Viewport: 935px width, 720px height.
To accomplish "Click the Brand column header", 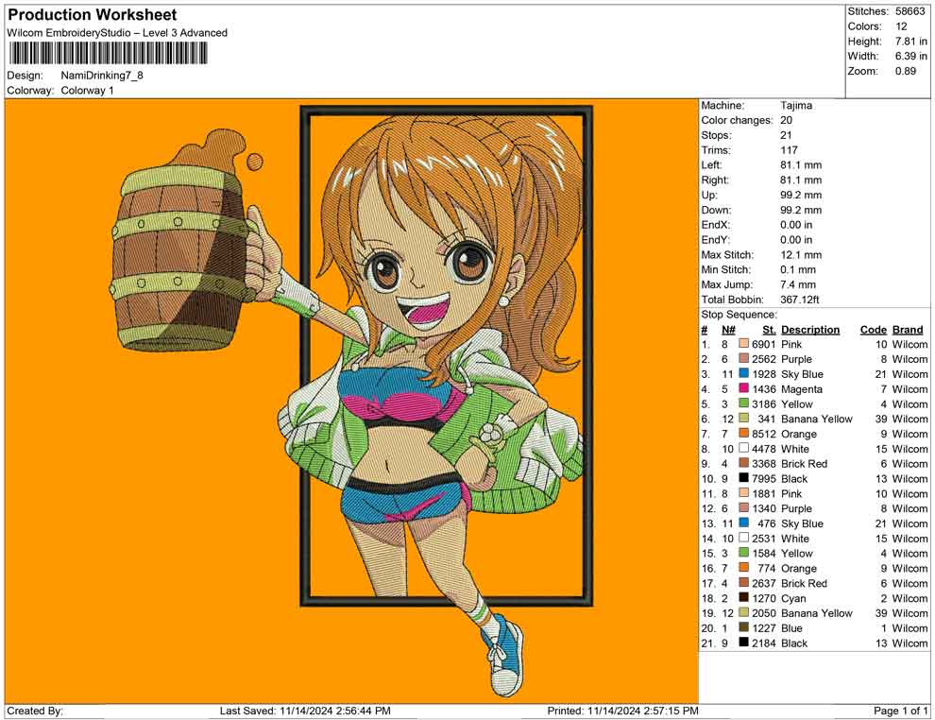I will coord(908,329).
